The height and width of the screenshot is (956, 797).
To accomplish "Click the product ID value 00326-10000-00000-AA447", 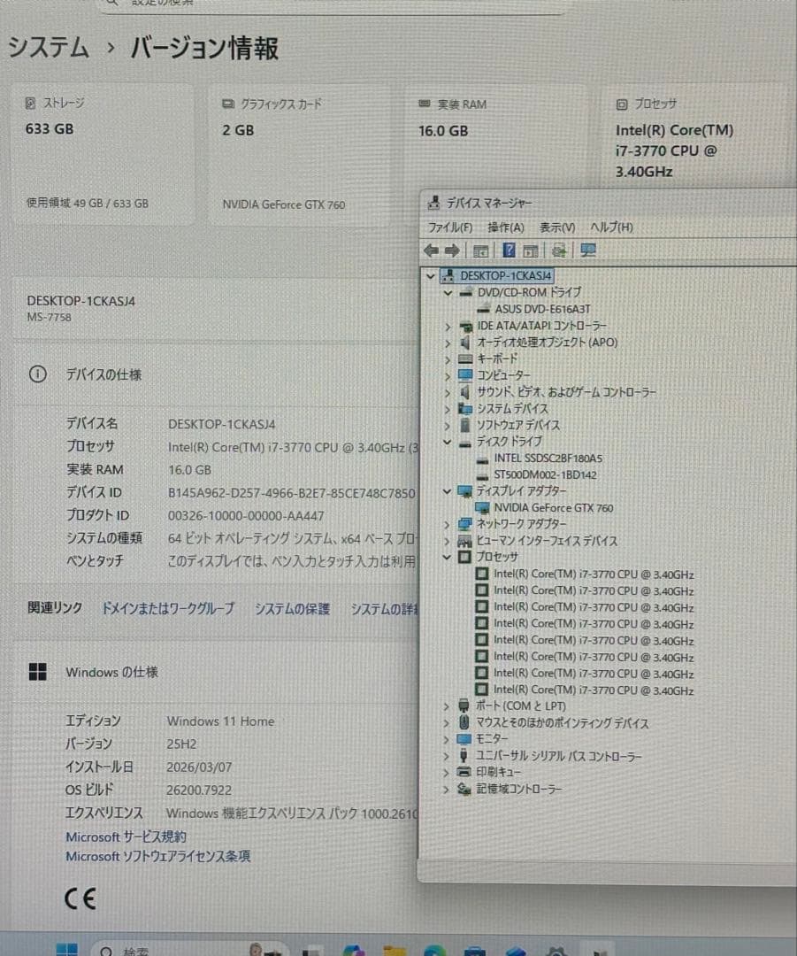I will point(246,516).
